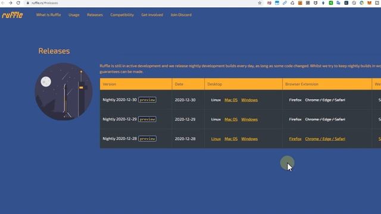Click the green share extension icon

(x=331, y=3)
